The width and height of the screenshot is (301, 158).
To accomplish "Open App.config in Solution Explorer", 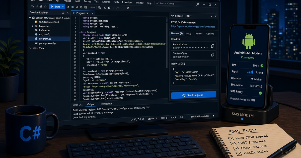I will [45, 34].
